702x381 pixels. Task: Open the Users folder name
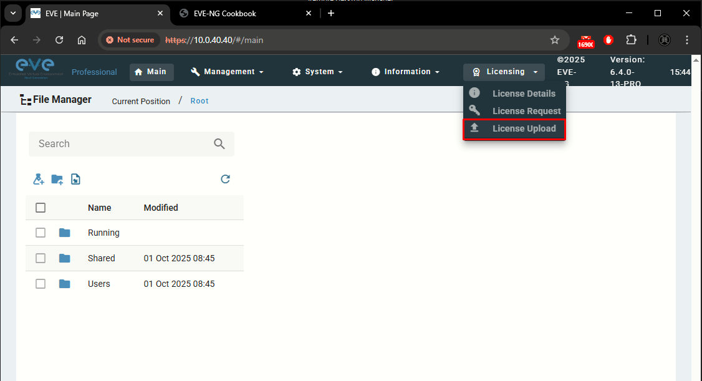pos(99,284)
